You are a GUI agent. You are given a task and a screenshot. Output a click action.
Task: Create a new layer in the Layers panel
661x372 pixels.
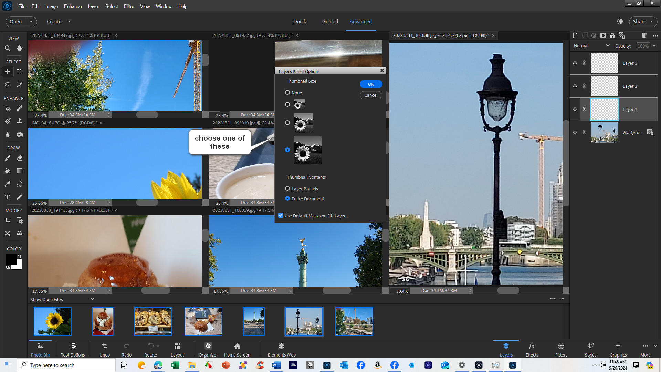[575, 35]
